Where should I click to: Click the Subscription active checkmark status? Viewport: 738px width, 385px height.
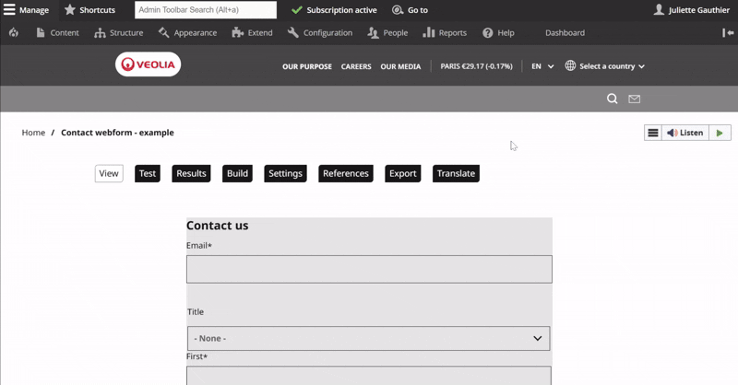tap(334, 10)
